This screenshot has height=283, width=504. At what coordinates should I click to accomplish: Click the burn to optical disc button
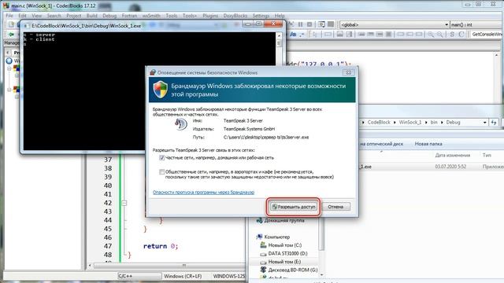381,144
